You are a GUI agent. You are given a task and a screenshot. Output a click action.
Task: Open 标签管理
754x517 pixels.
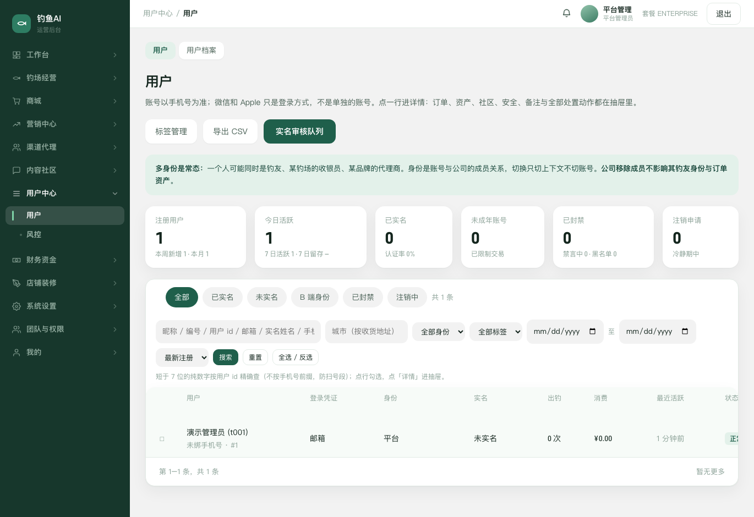coord(171,131)
